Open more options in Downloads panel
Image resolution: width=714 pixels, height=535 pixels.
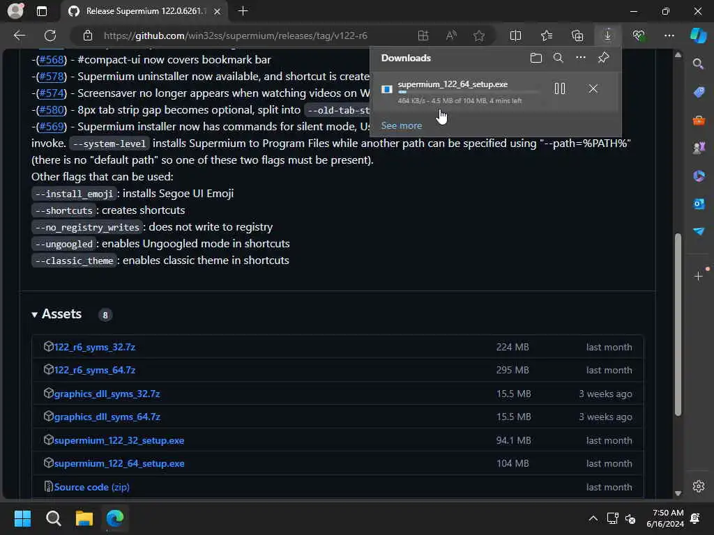581,58
